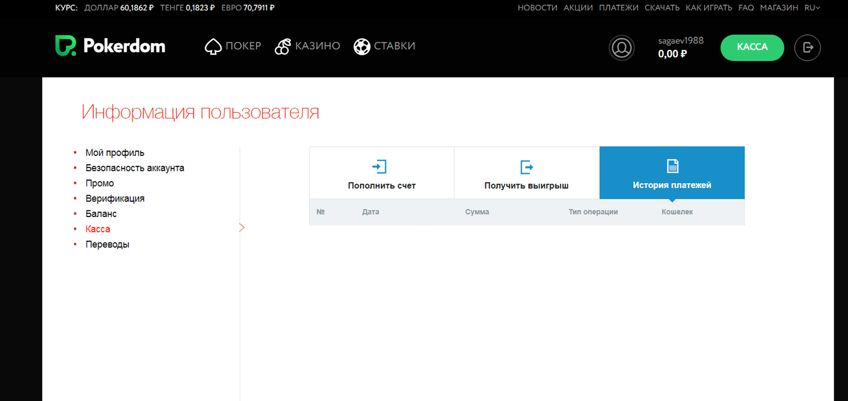The height and width of the screenshot is (401, 848).
Task: Open the НОВОСТИ top menu item
Action: [x=537, y=8]
